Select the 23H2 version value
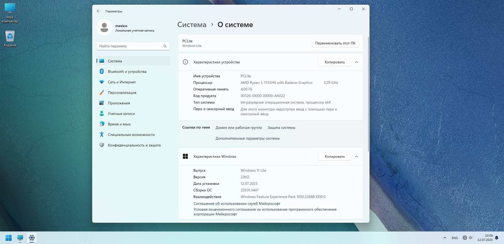The height and width of the screenshot is (244, 504). 245,177
